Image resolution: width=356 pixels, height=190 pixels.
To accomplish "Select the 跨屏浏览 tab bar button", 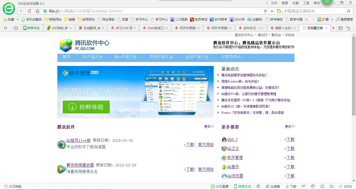I will tap(32, 28).
